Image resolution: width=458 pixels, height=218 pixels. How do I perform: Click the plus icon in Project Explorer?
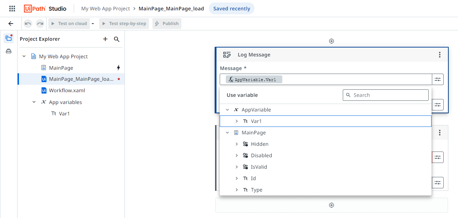point(105,39)
